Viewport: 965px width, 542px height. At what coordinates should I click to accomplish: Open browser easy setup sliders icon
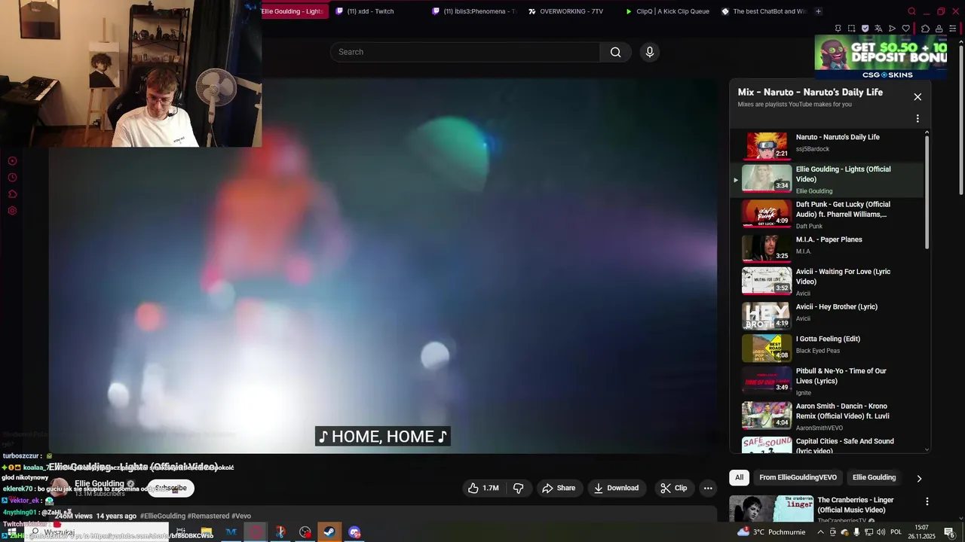953,29
